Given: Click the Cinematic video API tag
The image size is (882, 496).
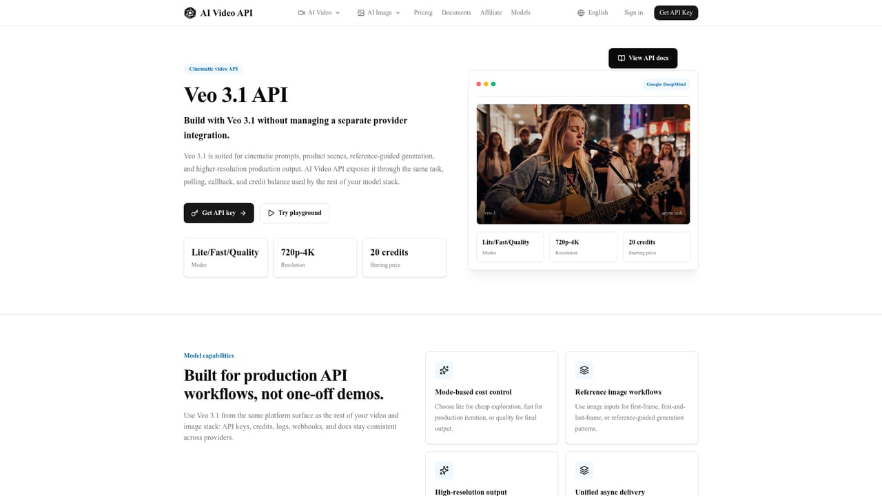Looking at the screenshot, I should pos(214,69).
